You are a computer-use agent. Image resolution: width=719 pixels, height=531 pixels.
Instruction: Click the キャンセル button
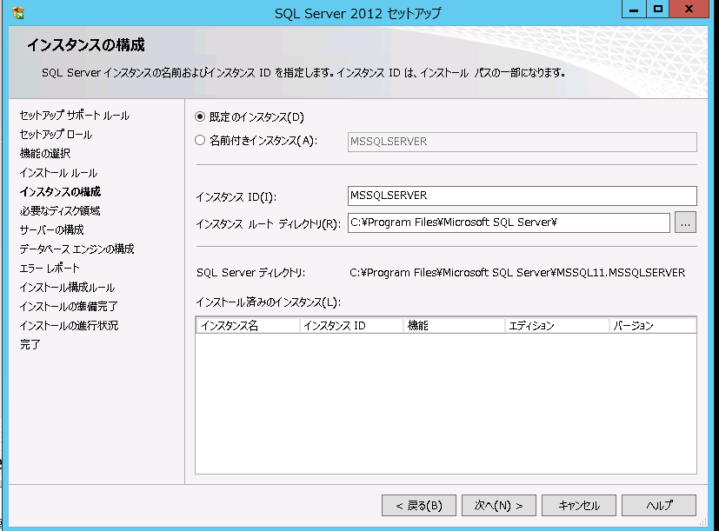coord(579,505)
